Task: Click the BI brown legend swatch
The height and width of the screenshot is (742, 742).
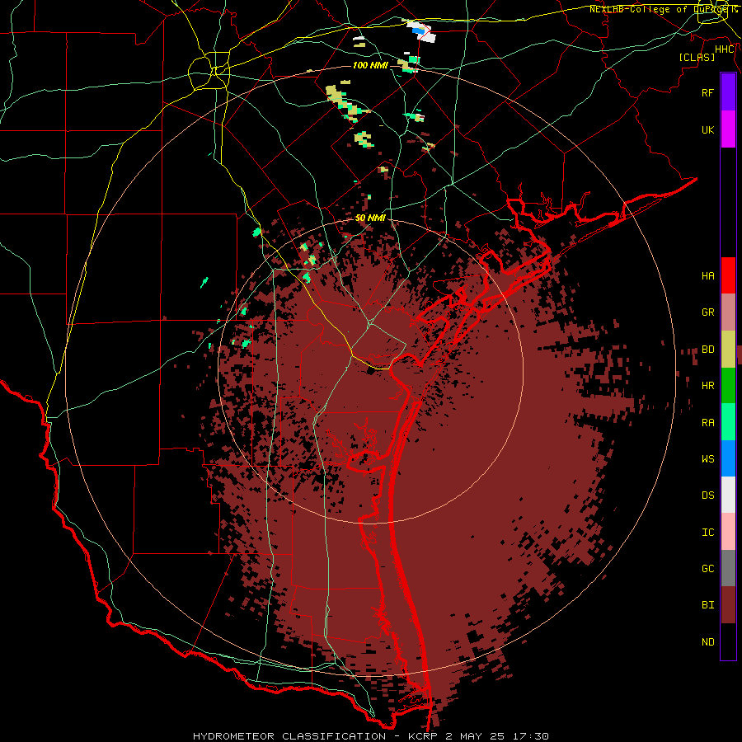Action: coord(728,605)
